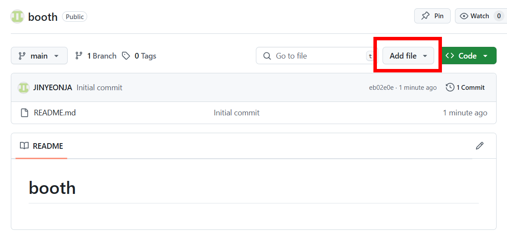Click the Public visibility badge

click(x=75, y=16)
